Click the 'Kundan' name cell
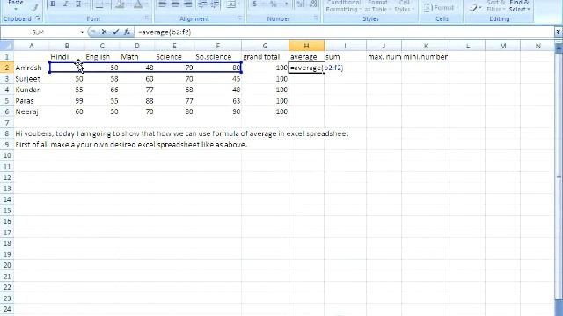 coord(32,90)
